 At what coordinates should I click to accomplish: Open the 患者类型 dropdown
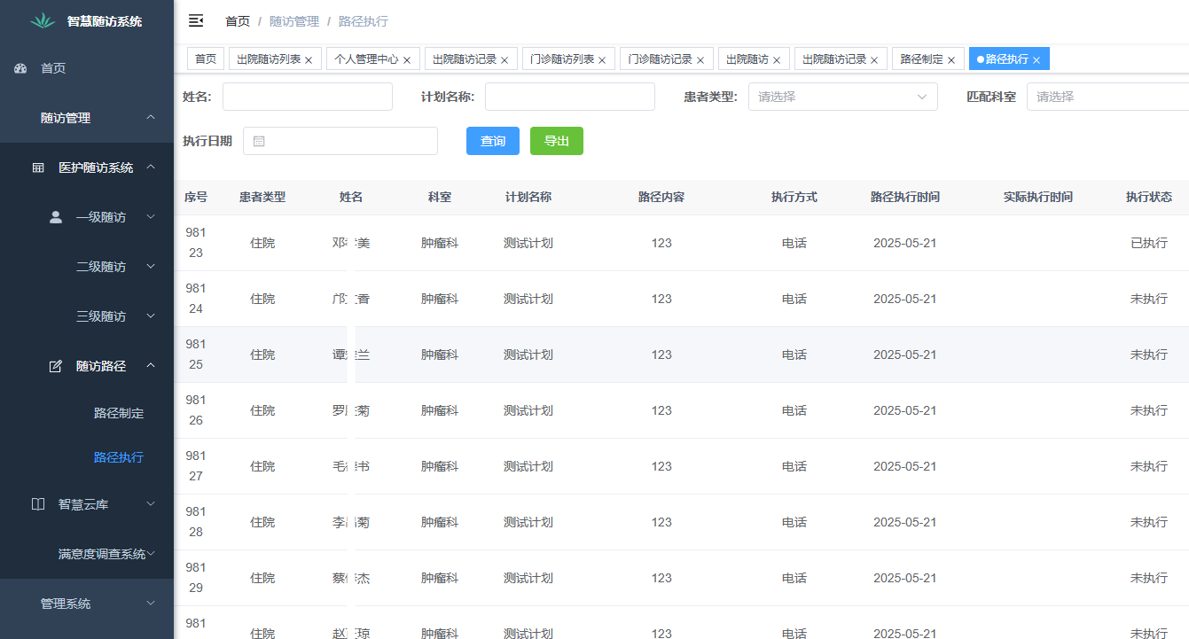(842, 97)
